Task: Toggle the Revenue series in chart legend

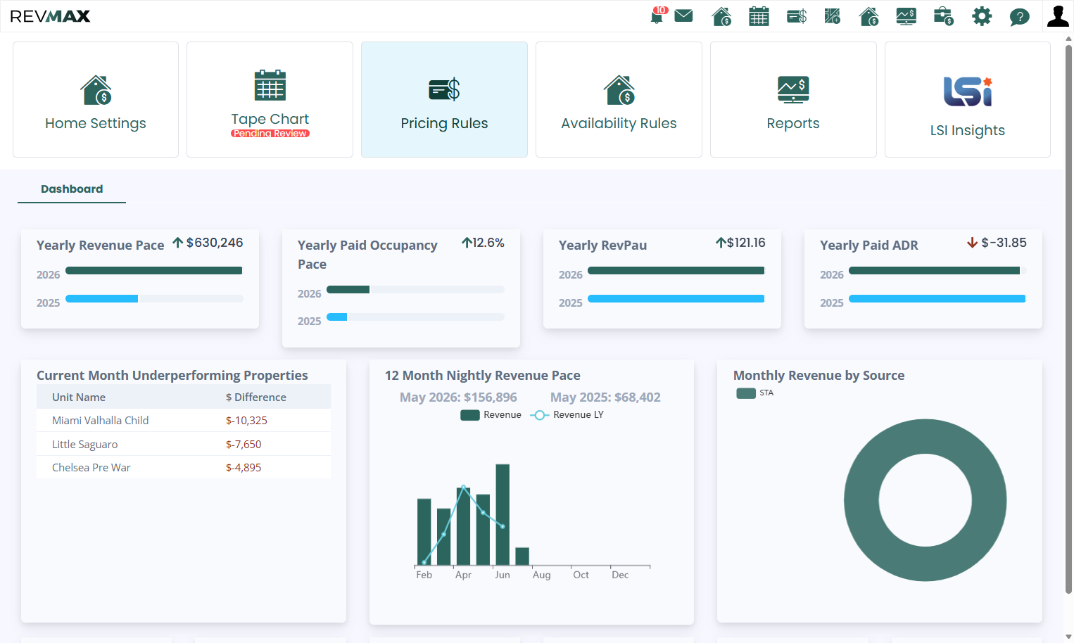Action: pos(491,415)
